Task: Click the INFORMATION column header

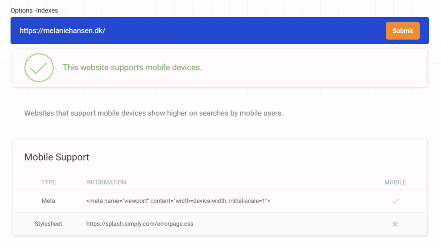Action: (106, 182)
